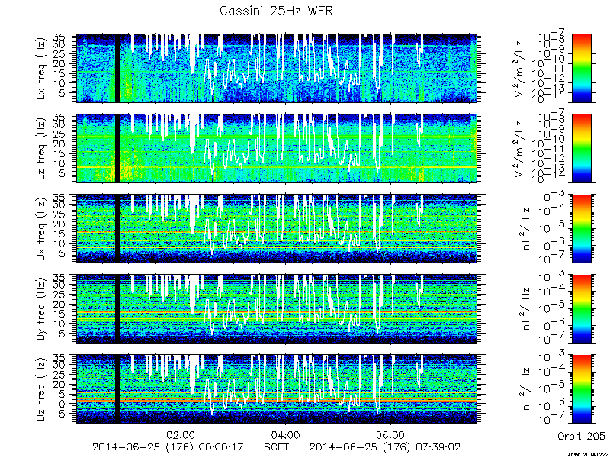This screenshot has height=458, width=610.
Task: Select the Bx frequency spectrogram panel
Action: tap(277, 228)
